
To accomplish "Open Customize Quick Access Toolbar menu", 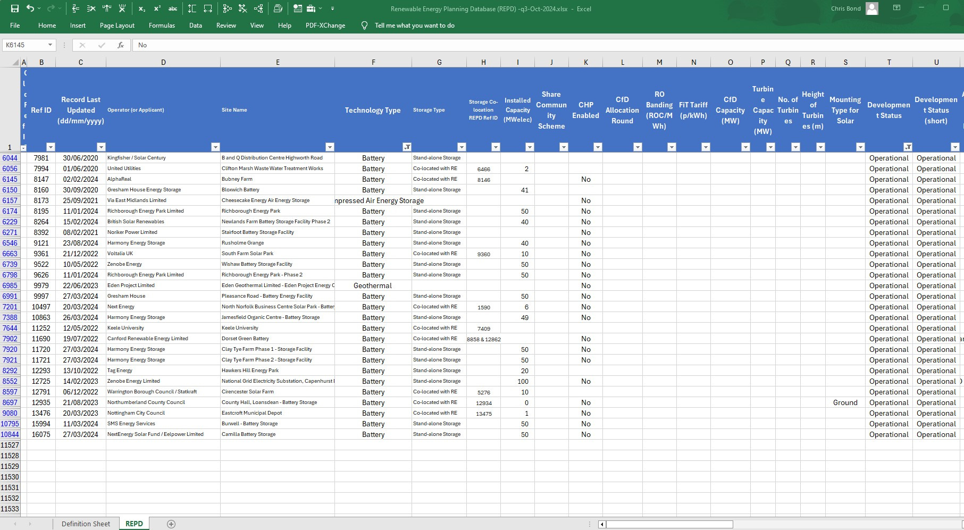I will coord(333,9).
